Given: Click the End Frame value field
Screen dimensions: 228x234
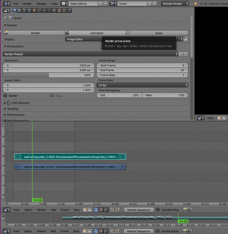Looking at the screenshot, I should (142, 70).
